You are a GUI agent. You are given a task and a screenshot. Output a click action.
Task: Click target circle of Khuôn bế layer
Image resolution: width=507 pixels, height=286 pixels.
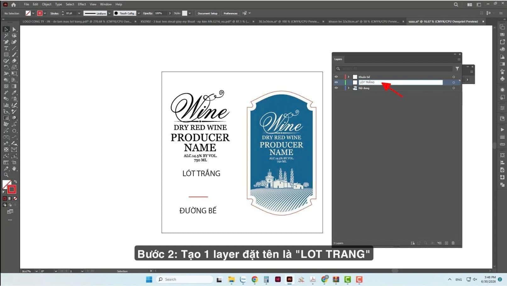click(454, 77)
